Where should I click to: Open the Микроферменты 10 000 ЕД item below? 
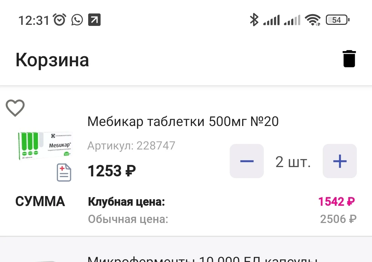click(x=202, y=258)
